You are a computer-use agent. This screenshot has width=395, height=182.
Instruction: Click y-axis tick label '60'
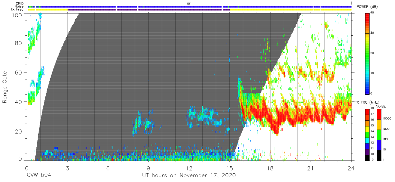click(x=19, y=73)
